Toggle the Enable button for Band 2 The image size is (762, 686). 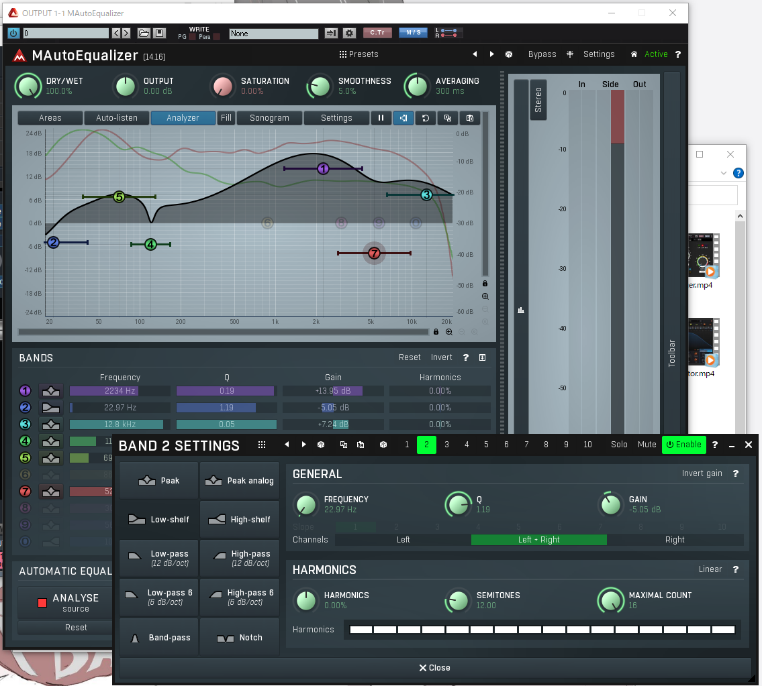[x=683, y=445]
